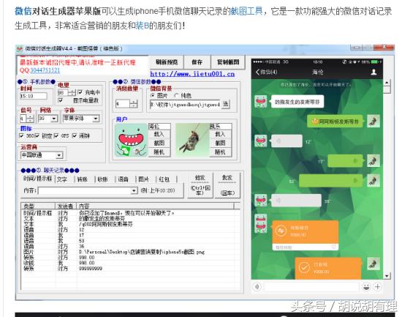Screen dimensions: 405x317
Task: Click the preview scrollbar down arrow
Action: (x=387, y=275)
